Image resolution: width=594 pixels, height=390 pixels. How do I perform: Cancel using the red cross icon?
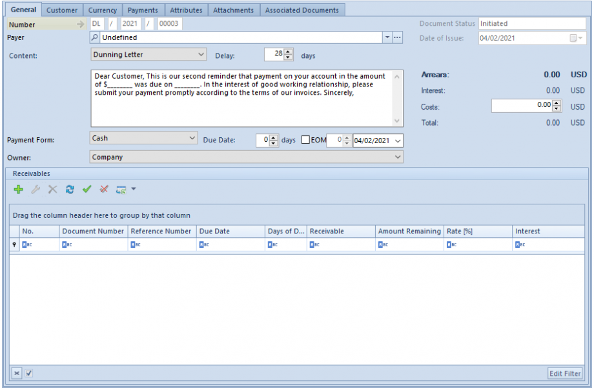(x=105, y=189)
